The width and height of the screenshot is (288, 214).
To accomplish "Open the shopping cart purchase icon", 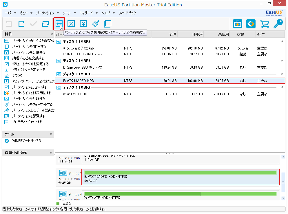I will (265, 24).
